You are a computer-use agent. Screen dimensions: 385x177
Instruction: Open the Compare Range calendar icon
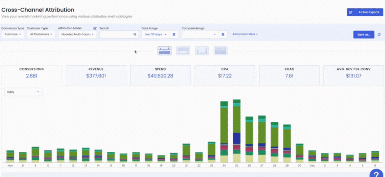pyautogui.click(x=223, y=34)
